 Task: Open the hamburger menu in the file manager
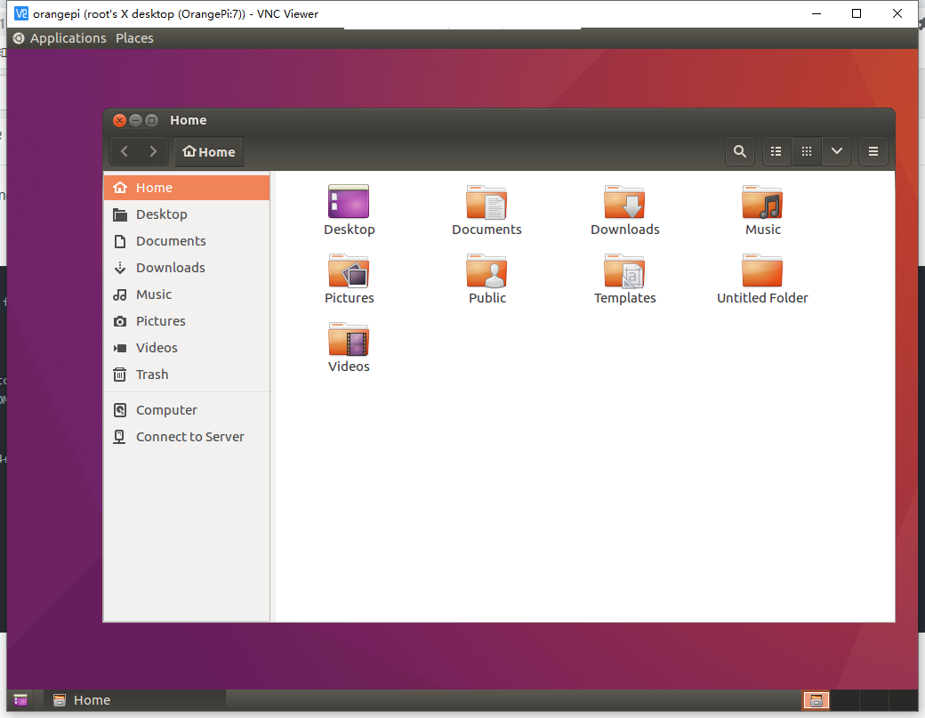tap(873, 151)
